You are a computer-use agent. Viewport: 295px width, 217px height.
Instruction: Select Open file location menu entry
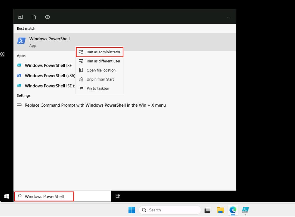100,70
